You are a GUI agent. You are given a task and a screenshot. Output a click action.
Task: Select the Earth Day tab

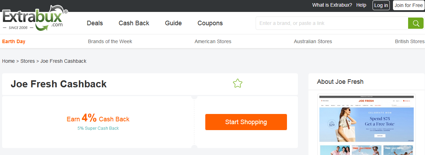14,41
